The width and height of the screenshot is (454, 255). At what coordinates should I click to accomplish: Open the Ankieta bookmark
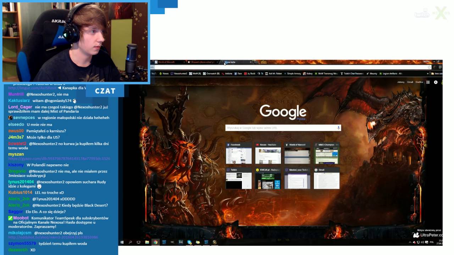(227, 74)
